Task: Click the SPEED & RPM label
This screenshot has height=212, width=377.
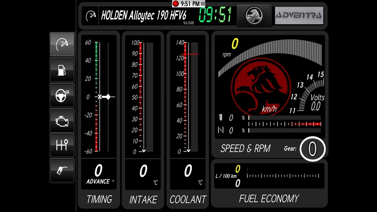Action: (245, 148)
